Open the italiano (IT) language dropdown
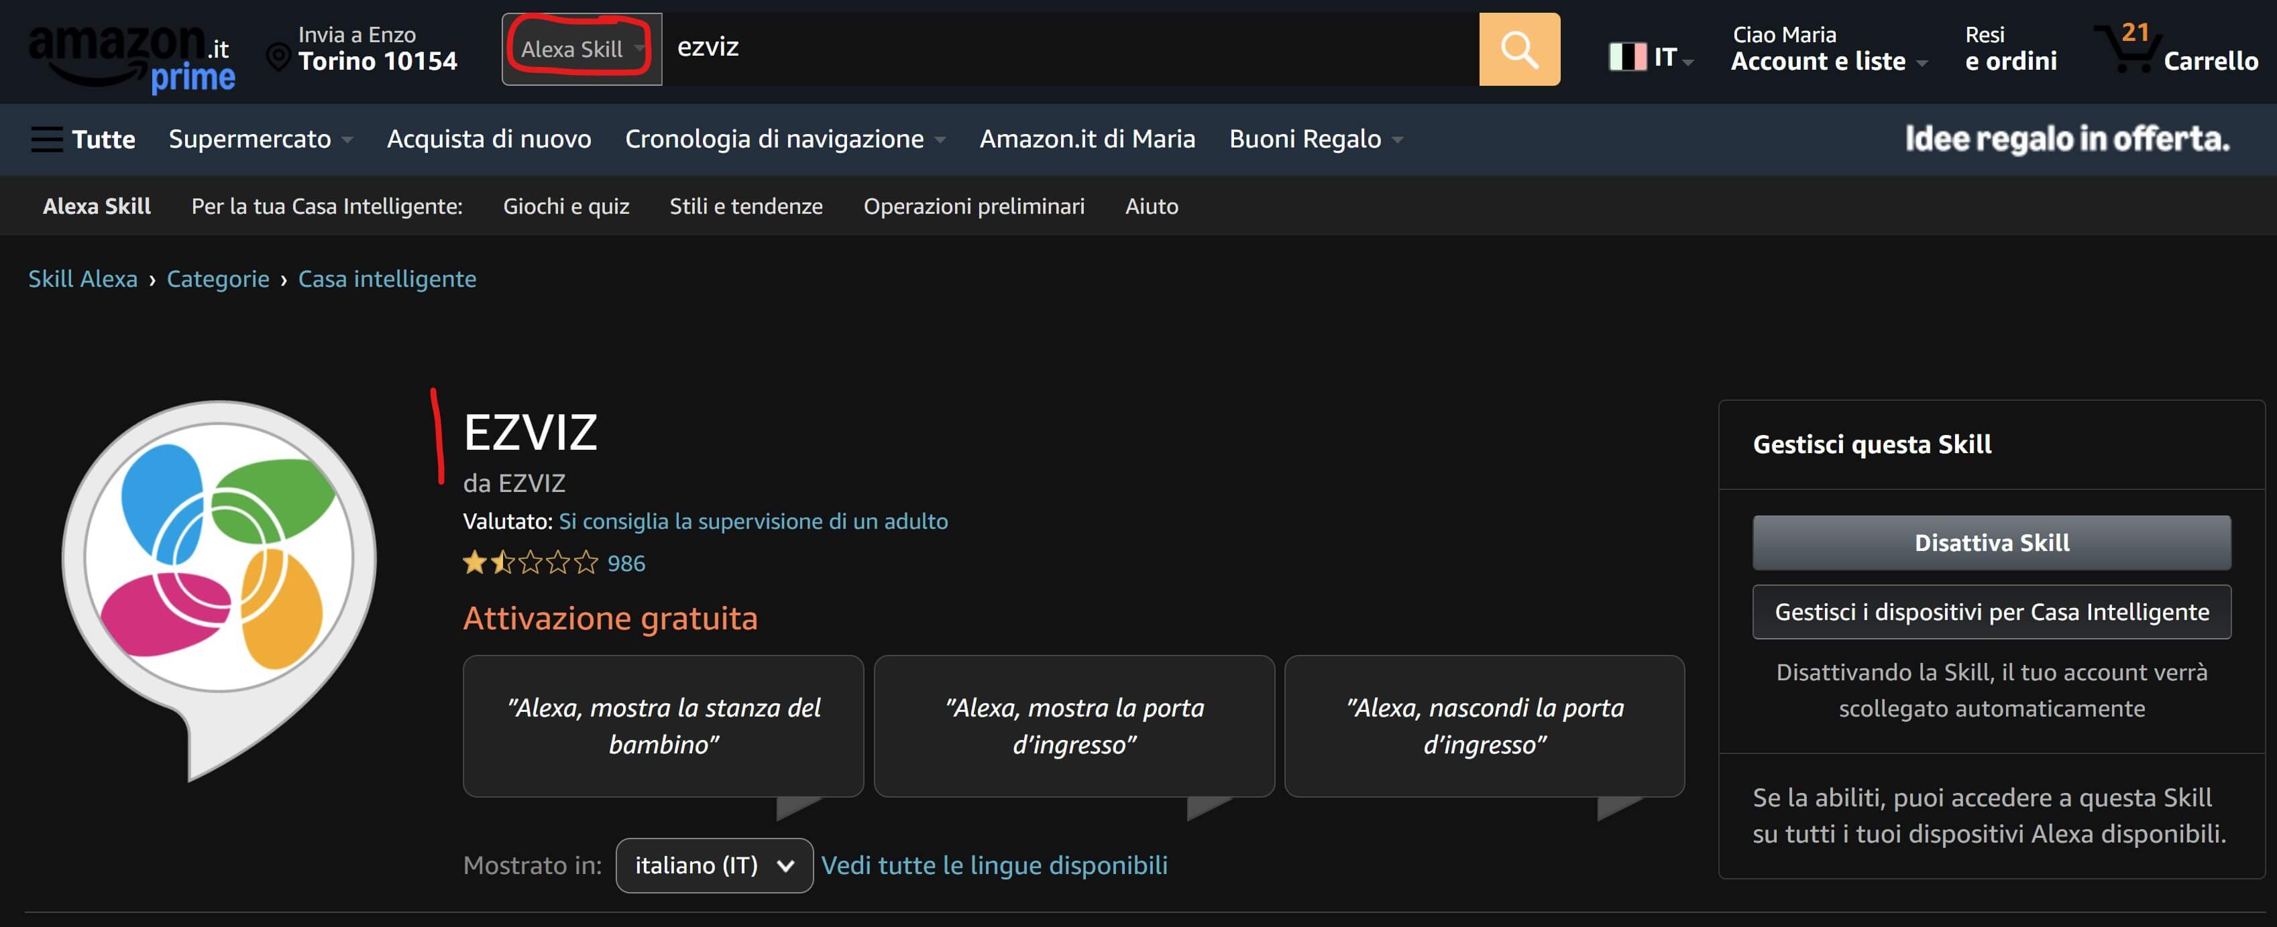This screenshot has height=927, width=2277. point(714,865)
